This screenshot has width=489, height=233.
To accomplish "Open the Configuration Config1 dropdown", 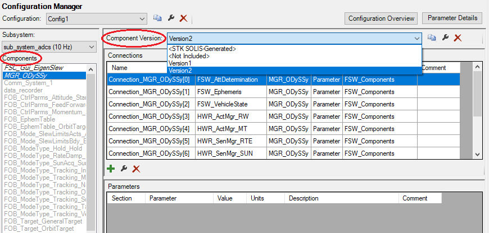I will [142, 18].
